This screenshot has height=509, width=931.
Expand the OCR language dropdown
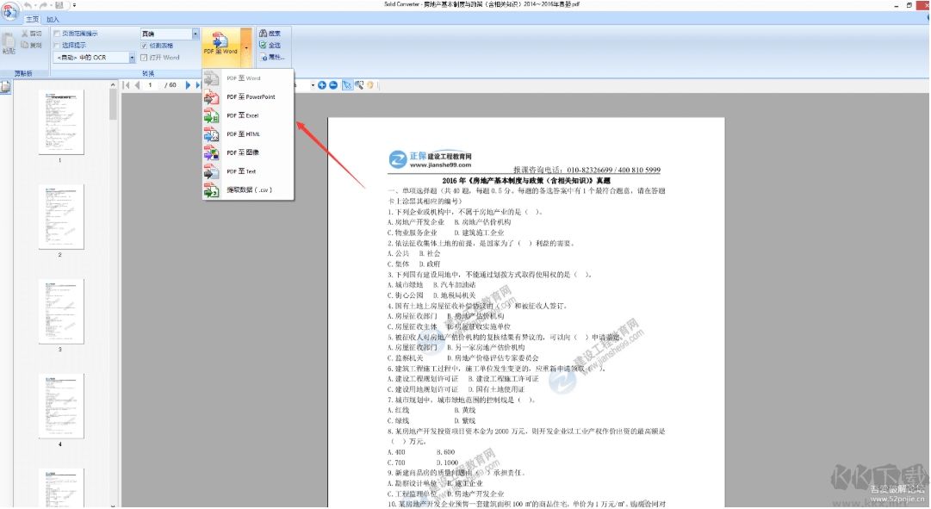tap(132, 58)
